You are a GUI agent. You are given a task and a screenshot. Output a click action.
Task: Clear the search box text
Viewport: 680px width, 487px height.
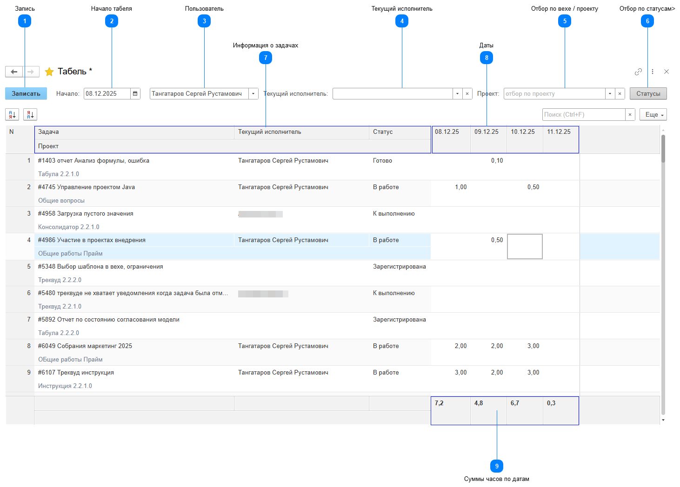pyautogui.click(x=630, y=114)
